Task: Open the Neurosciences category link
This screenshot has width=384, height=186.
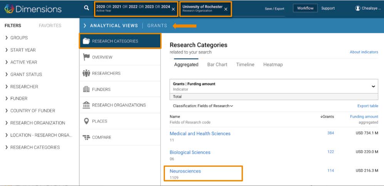Action: coord(185,171)
